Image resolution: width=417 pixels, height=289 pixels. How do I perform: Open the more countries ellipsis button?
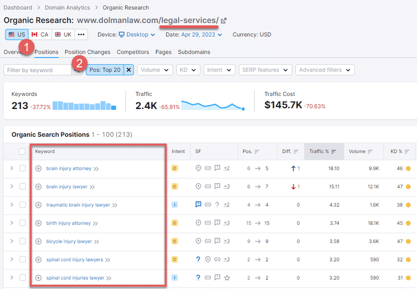81,35
